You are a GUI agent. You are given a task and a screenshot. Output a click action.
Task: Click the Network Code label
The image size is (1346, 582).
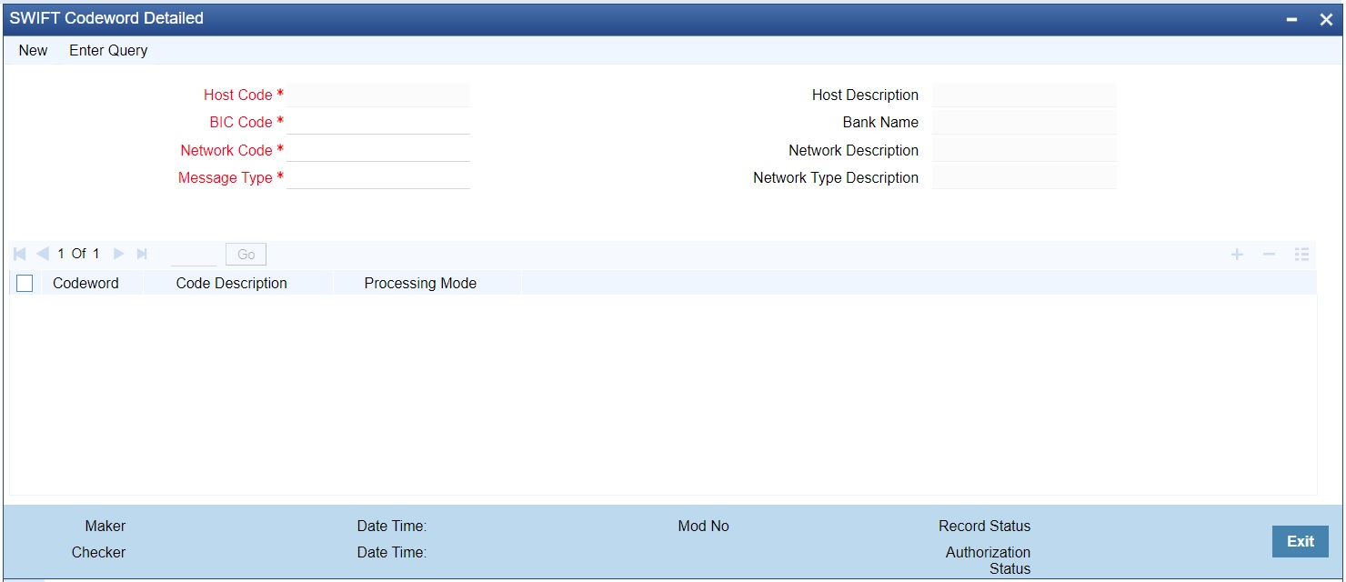[226, 151]
